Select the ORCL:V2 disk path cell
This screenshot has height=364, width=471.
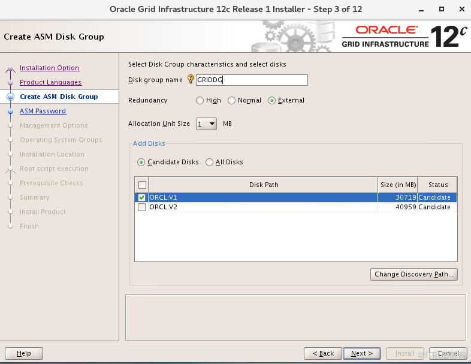(x=263, y=207)
